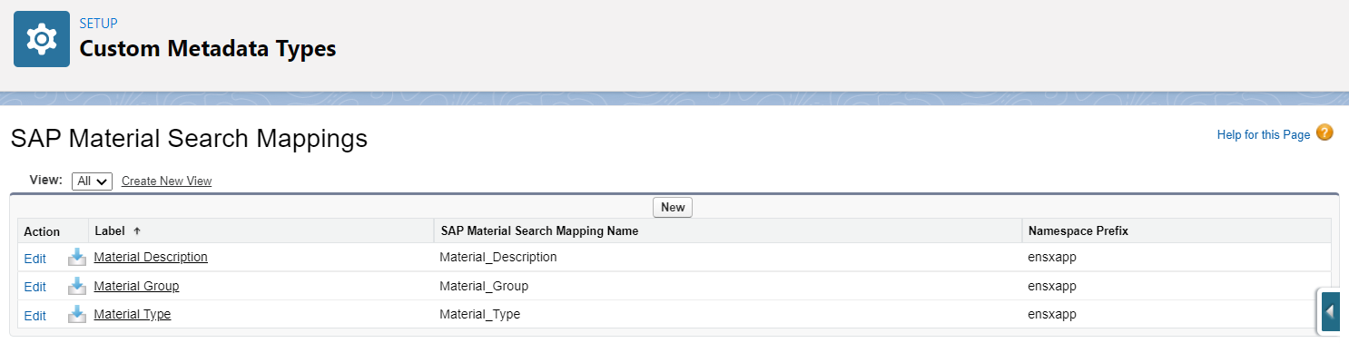
Task: Download icon for Material Group row
Action: 77,286
